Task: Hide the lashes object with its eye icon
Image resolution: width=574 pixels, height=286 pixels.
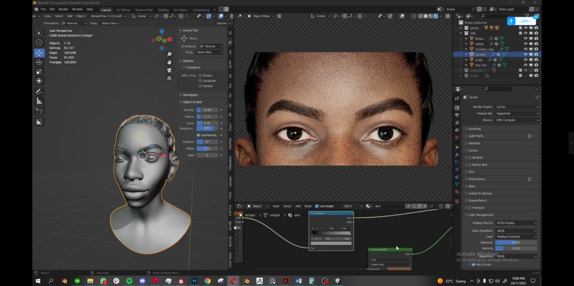Action: pyautogui.click(x=525, y=44)
